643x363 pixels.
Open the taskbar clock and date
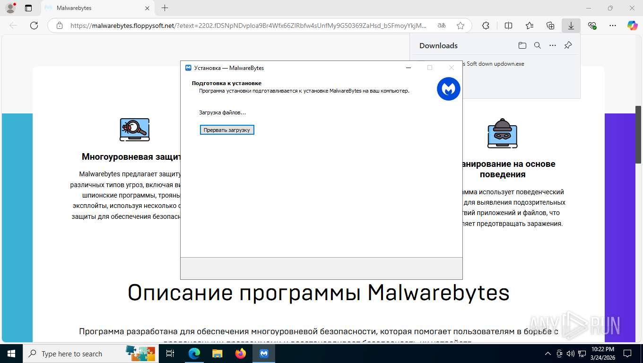(602, 354)
